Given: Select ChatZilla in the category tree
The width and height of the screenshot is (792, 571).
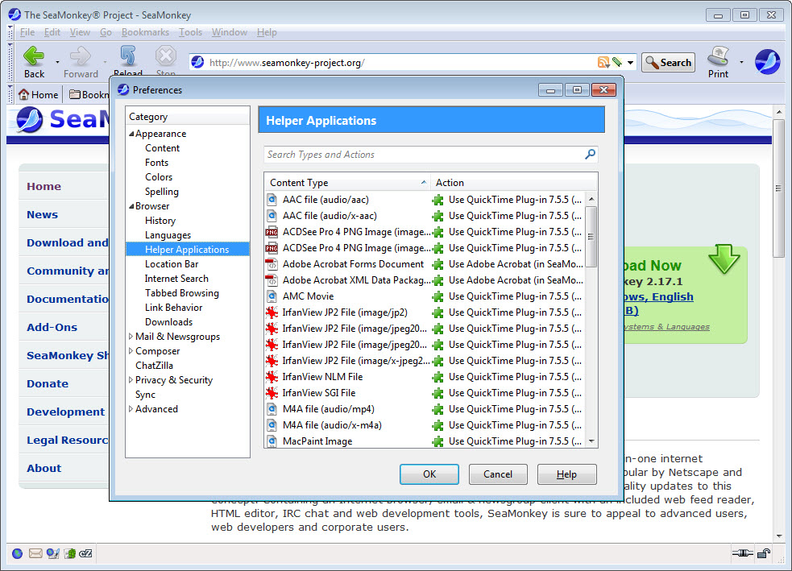Looking at the screenshot, I should tap(154, 366).
